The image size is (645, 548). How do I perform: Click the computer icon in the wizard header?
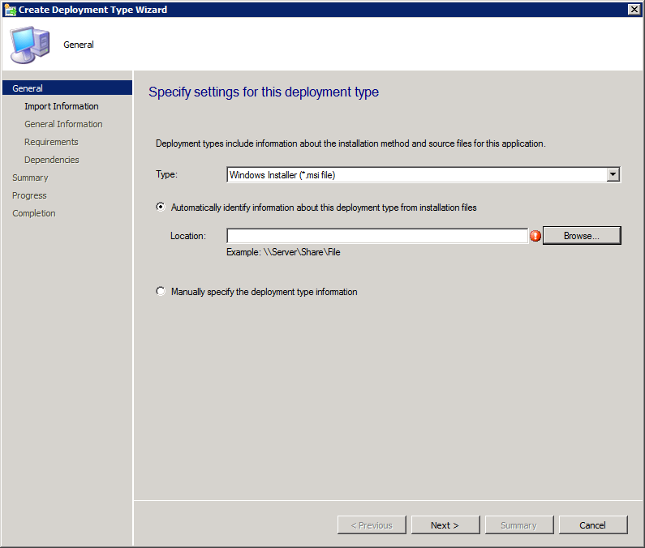click(x=30, y=45)
